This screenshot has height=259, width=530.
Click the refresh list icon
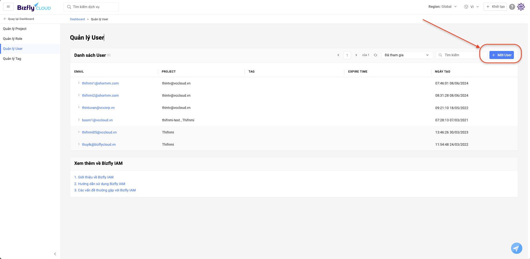point(375,55)
